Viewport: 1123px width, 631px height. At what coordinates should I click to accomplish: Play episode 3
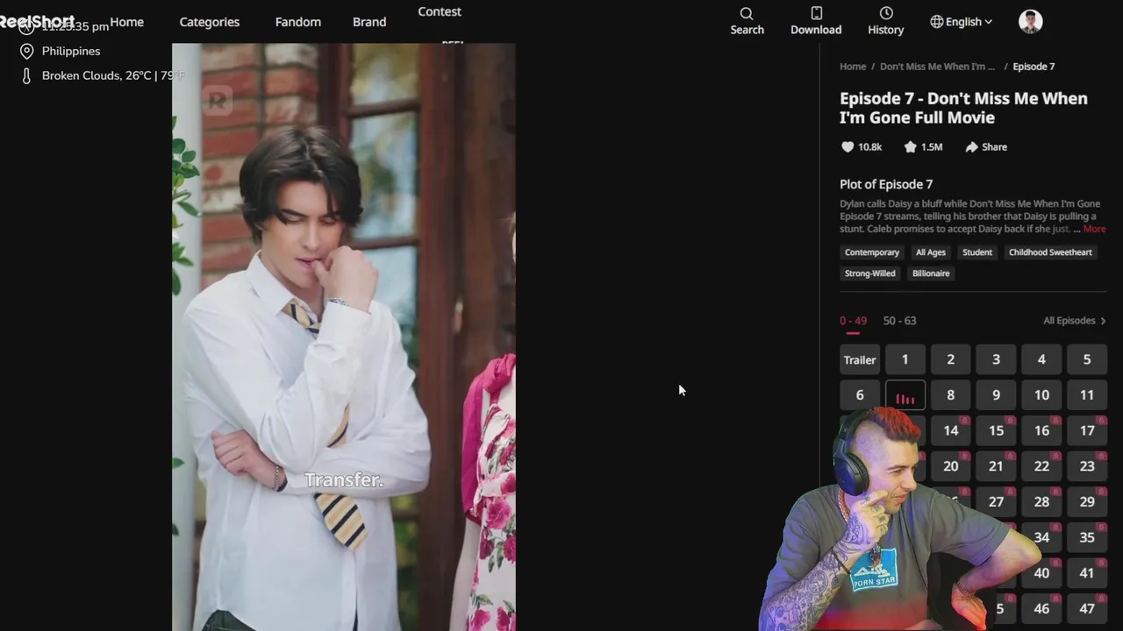point(996,359)
